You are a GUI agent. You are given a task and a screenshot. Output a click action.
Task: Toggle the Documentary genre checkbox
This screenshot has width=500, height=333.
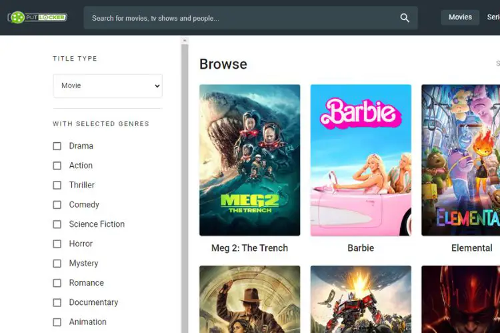[57, 303]
